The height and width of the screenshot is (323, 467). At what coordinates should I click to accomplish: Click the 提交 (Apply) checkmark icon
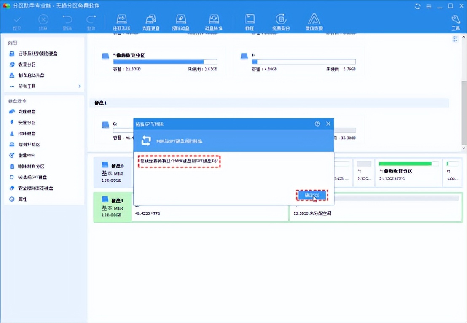[17, 22]
